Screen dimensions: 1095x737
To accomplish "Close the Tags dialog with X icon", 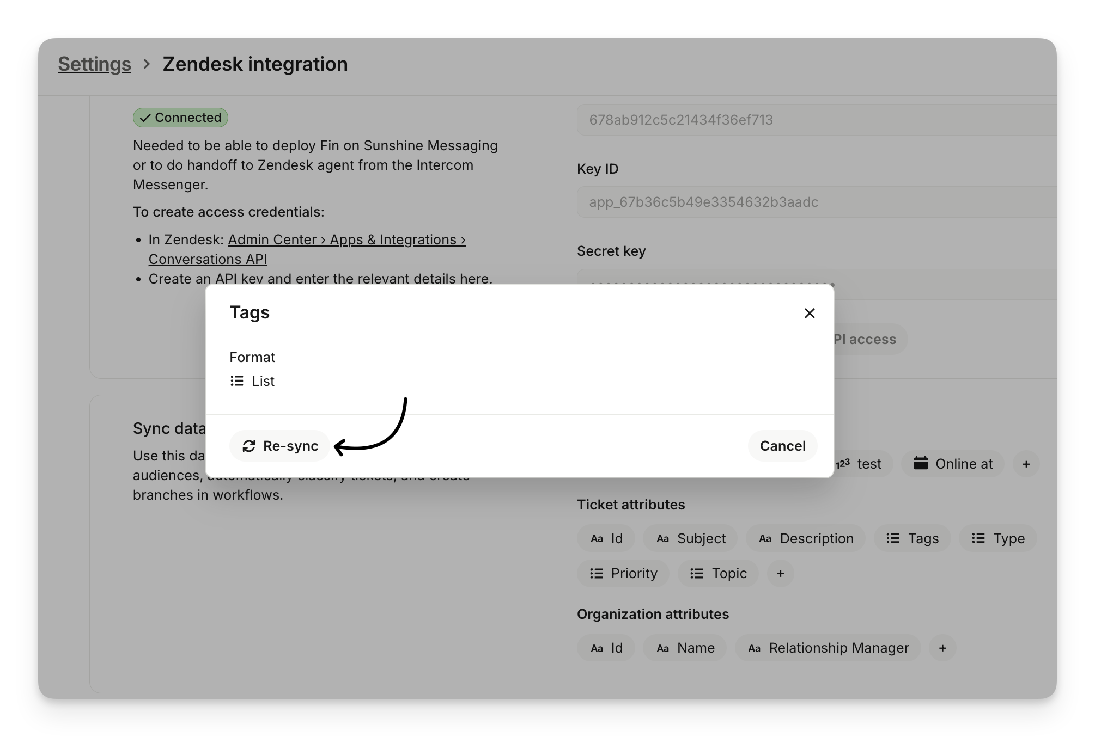I will (810, 313).
